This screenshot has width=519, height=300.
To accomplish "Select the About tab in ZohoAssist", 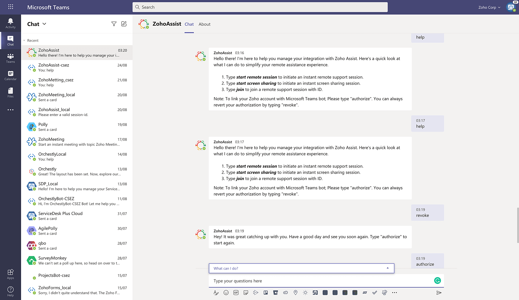I will [x=204, y=24].
